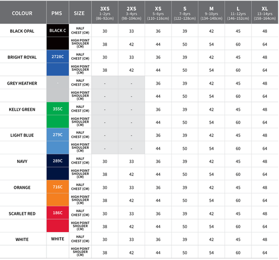Viewport: 279px width, 260px height.
Task: Click the 355C Kelly Green swatch
Action: click(x=58, y=109)
